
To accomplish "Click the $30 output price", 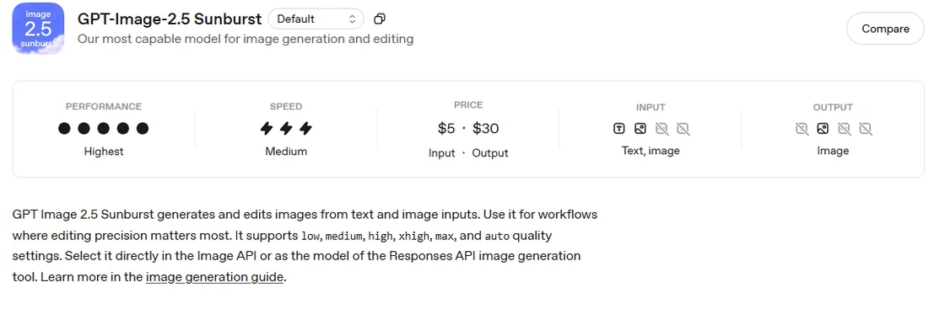I will [x=486, y=128].
